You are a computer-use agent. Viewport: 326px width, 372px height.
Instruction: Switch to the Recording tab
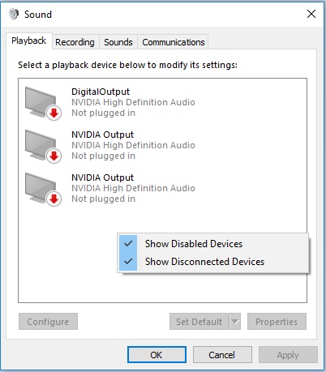pyautogui.click(x=75, y=42)
